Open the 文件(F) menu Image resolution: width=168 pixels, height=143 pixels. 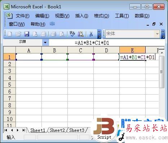23,16
